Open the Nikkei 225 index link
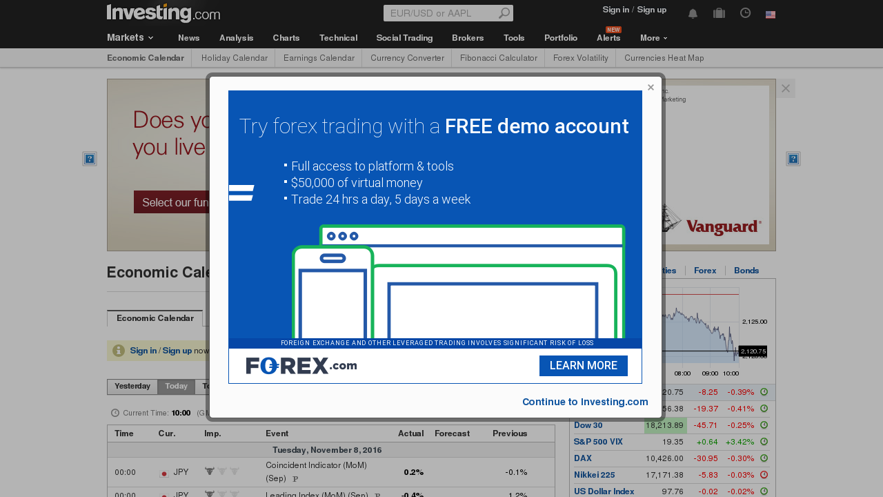 click(595, 475)
